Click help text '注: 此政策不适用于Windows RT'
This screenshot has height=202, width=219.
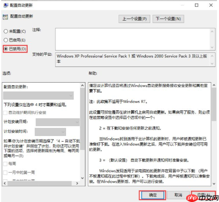coord(118,102)
